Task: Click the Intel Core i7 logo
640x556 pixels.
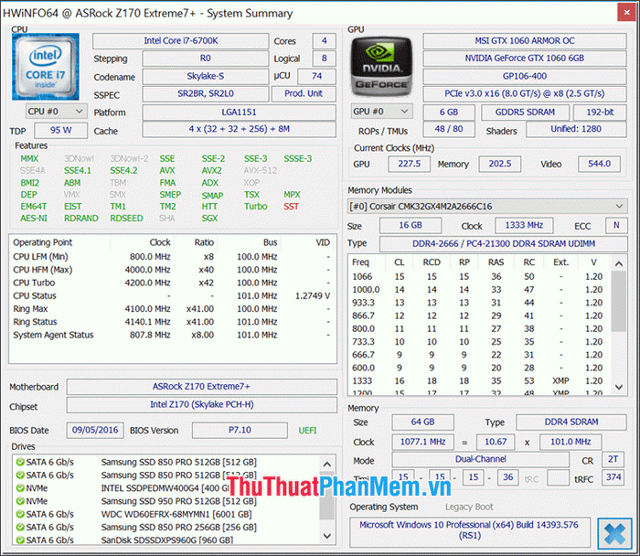Action: [46, 67]
